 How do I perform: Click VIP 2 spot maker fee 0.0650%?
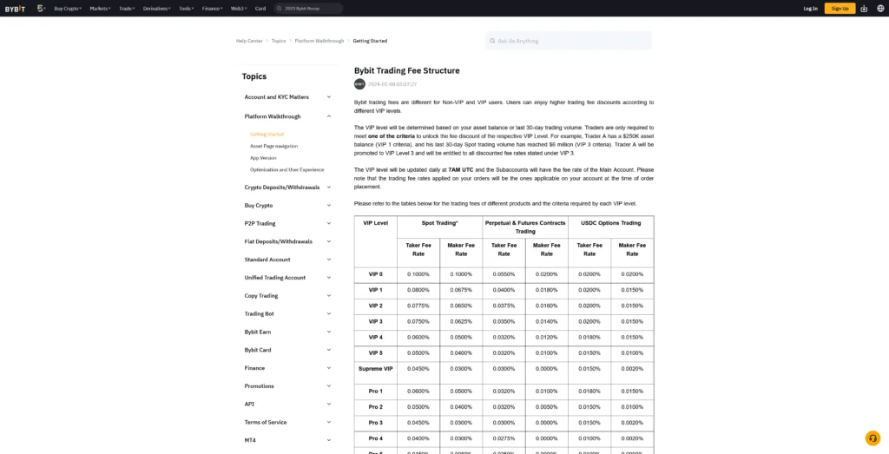[x=461, y=306]
